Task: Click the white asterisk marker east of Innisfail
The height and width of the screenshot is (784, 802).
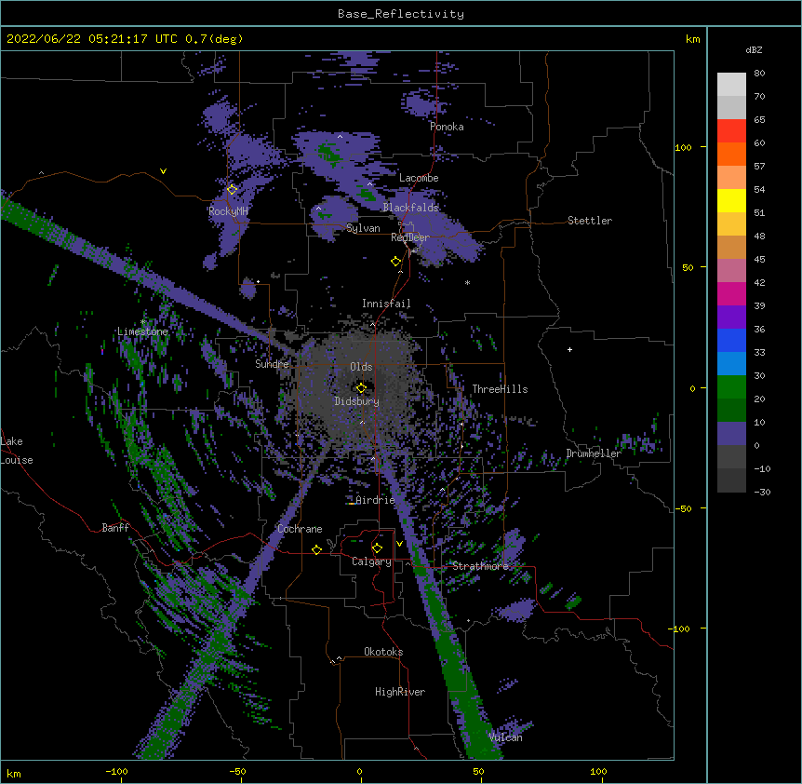Action: click(x=467, y=282)
